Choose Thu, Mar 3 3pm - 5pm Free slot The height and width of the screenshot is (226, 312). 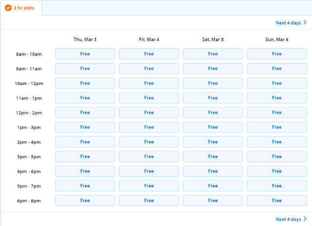(85, 157)
